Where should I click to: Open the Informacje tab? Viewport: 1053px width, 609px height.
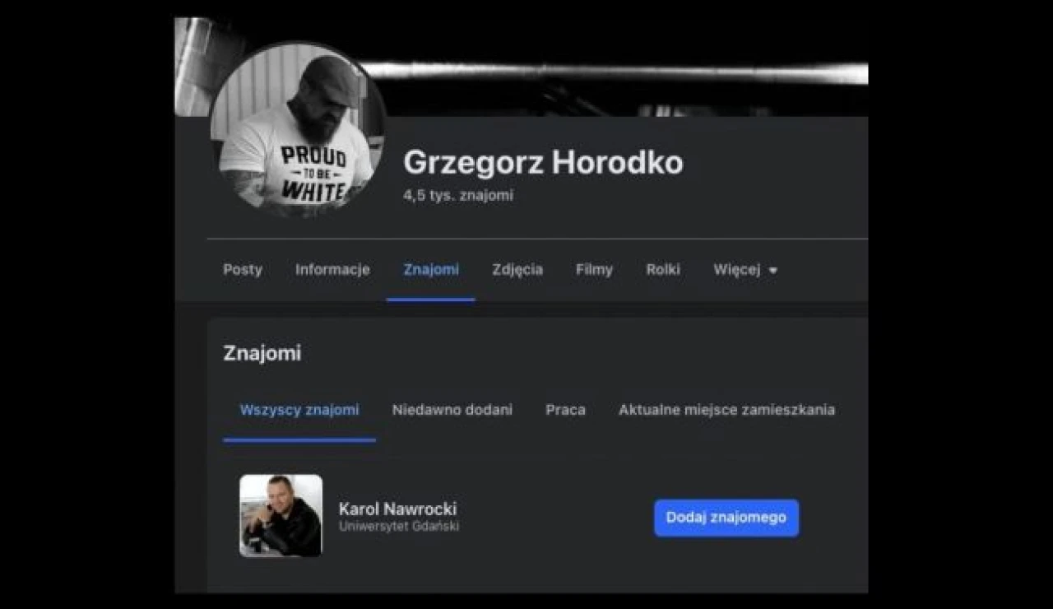coord(332,270)
